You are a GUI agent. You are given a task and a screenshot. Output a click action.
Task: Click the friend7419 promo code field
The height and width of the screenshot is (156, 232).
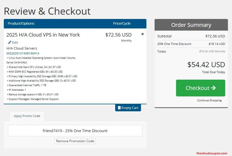tap(75, 131)
